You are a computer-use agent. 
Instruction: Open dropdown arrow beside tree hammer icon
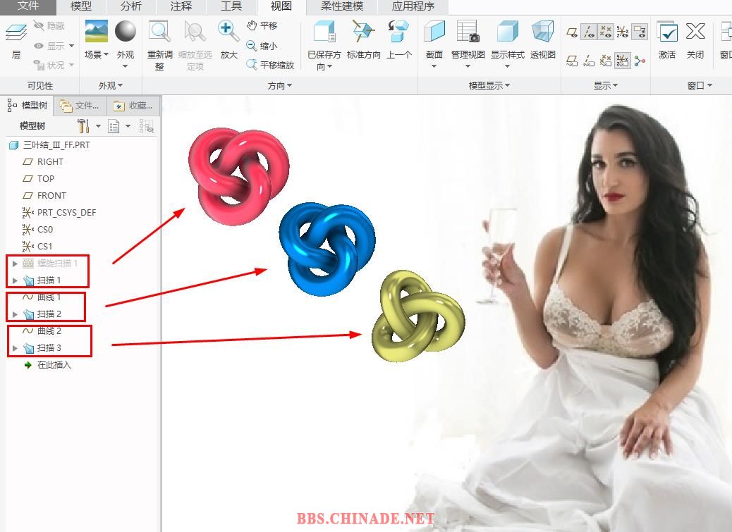pyautogui.click(x=98, y=126)
